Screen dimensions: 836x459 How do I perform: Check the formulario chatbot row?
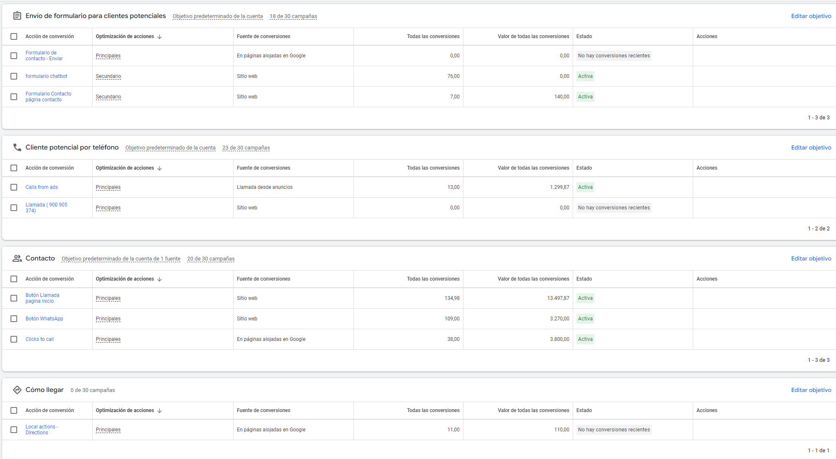coord(14,76)
